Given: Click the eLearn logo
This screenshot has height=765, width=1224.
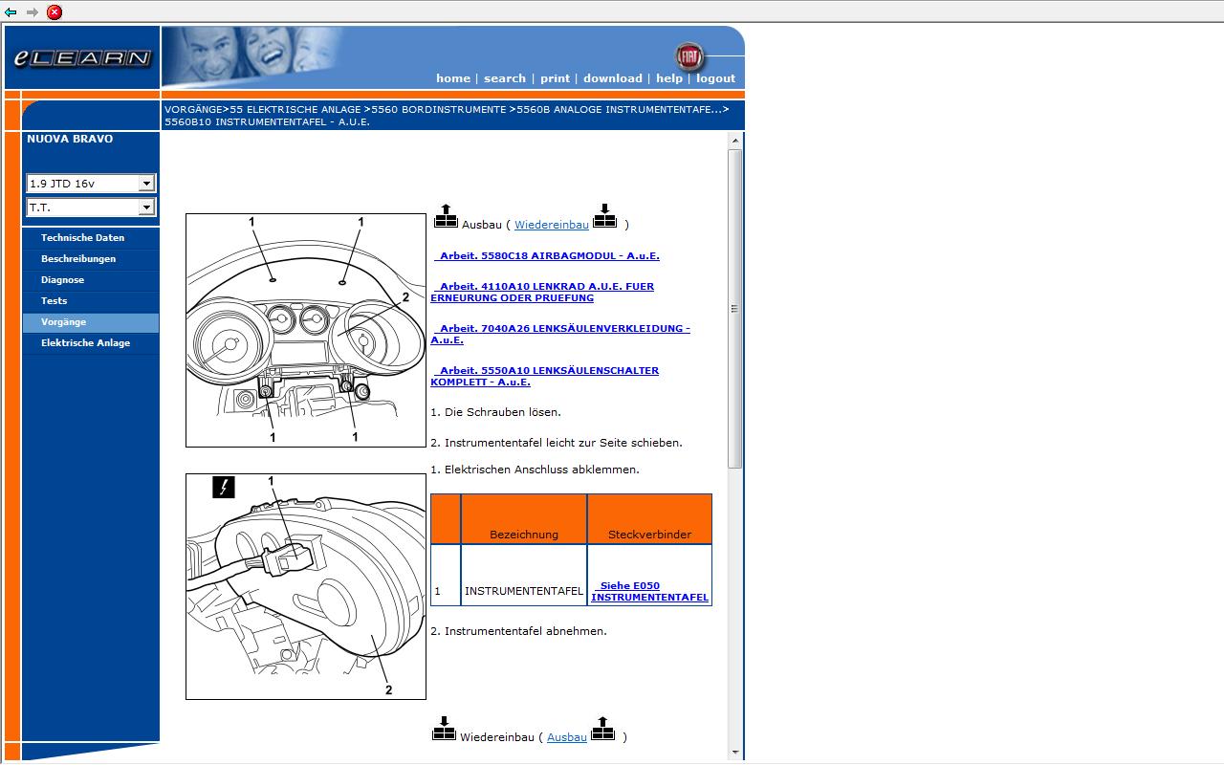Looking at the screenshot, I should [82, 58].
